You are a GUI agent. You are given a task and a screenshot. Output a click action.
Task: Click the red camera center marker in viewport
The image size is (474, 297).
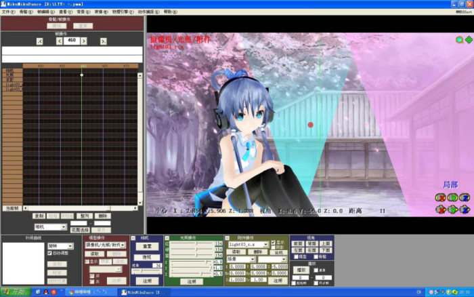(x=310, y=125)
